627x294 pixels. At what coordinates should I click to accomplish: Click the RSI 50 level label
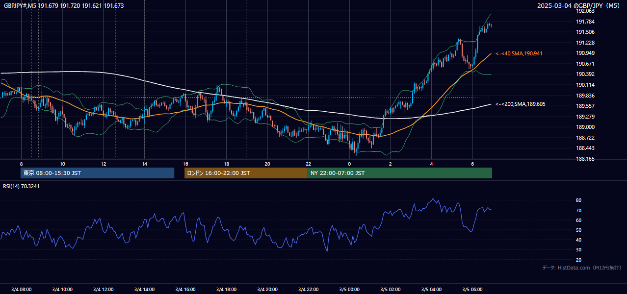point(579,230)
